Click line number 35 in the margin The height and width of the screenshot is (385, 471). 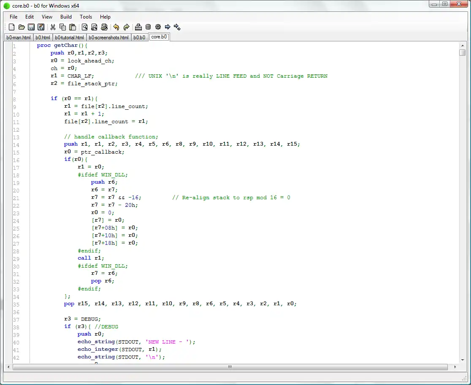point(16,305)
